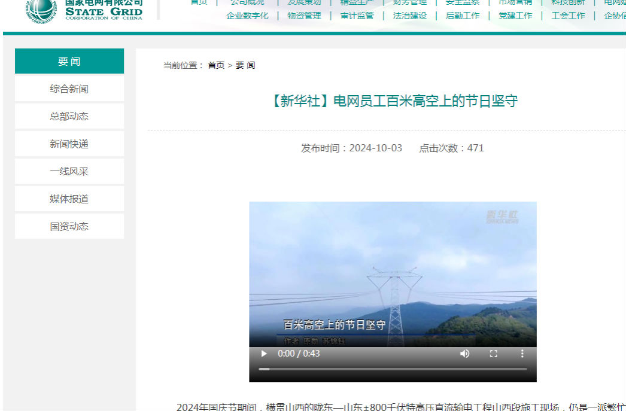
Task: Go to 总部动态 in the sidebar
Action: (x=69, y=116)
